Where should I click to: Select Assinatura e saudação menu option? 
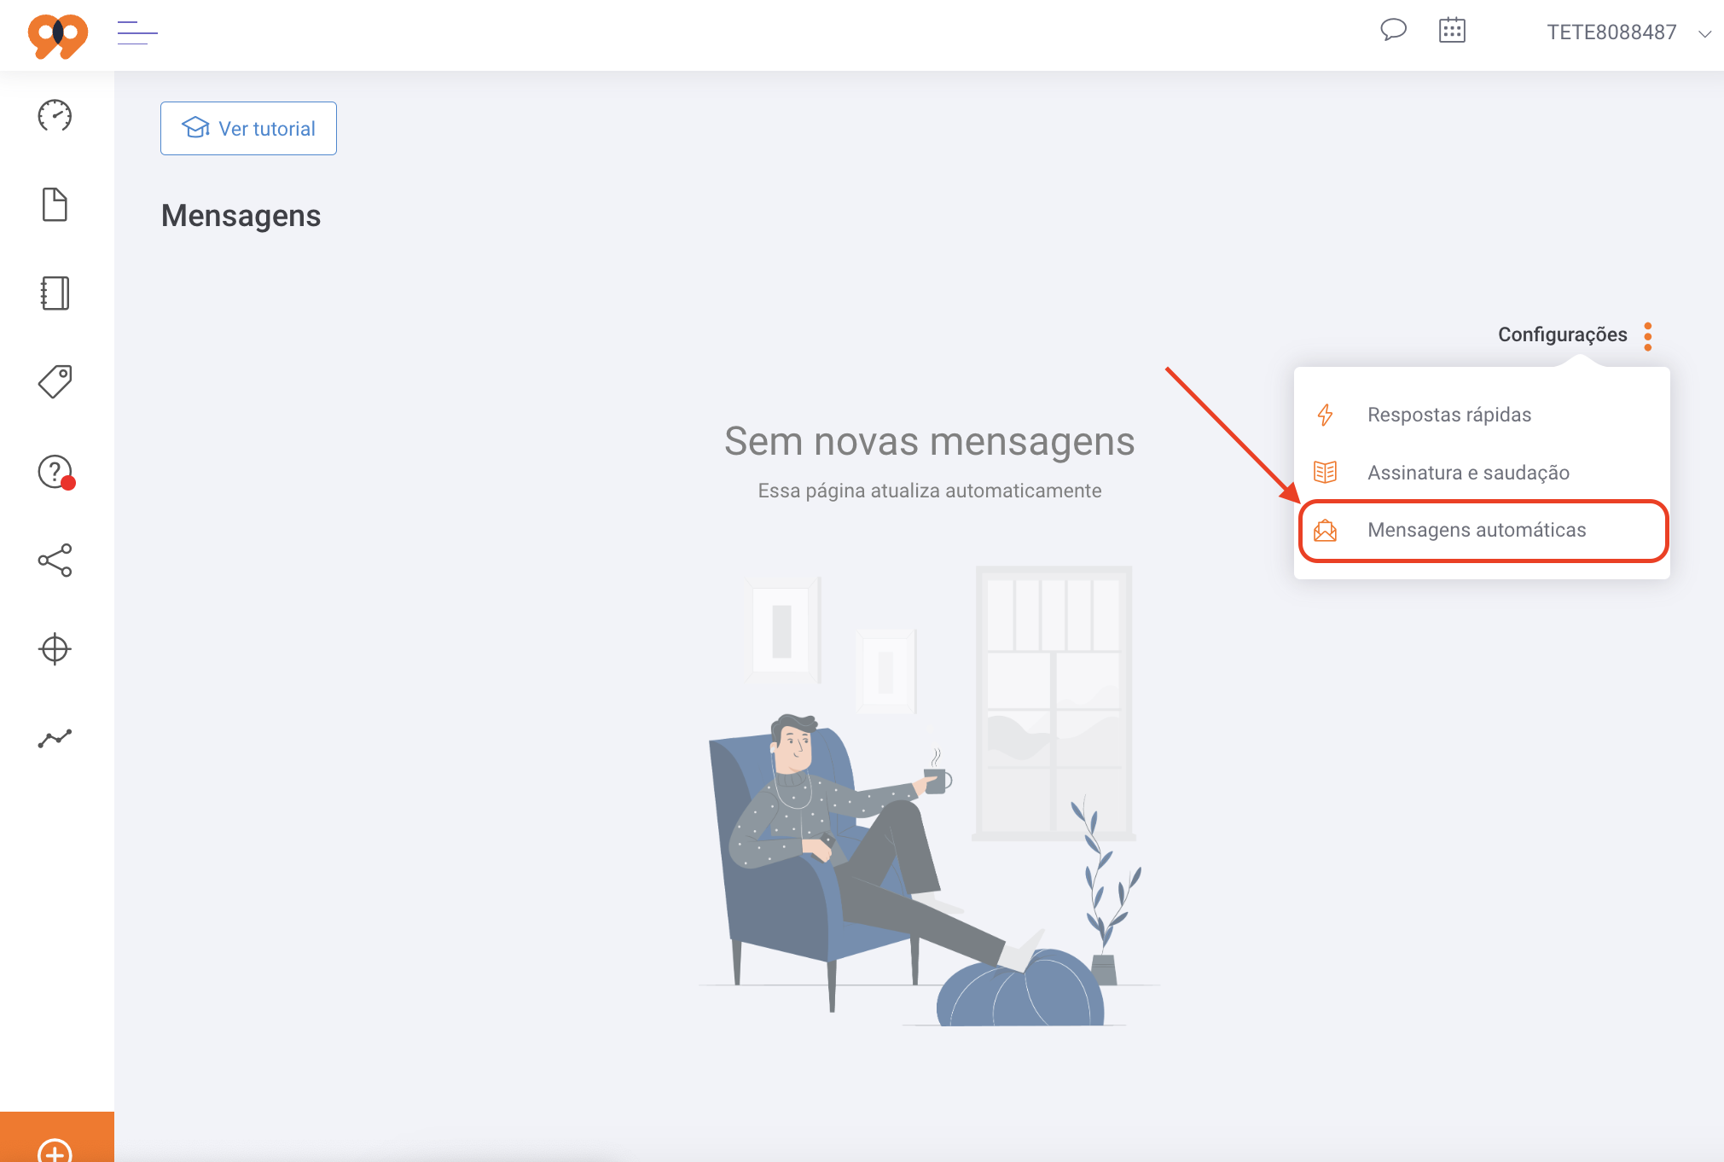pos(1467,473)
